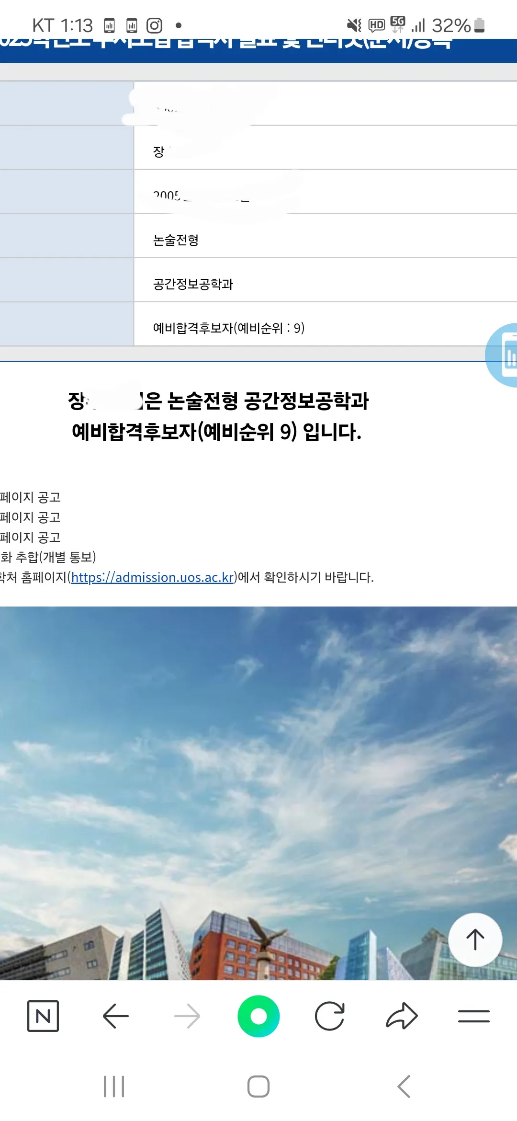Open Naver home with the N icon
Screen dimensions: 517x1121
(43, 1016)
